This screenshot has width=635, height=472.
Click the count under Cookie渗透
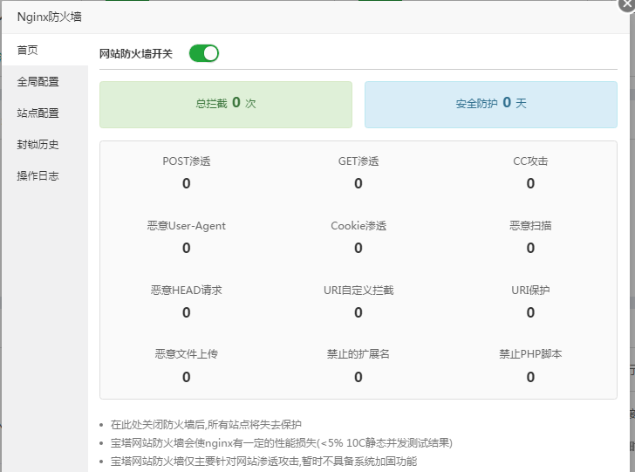click(x=358, y=248)
